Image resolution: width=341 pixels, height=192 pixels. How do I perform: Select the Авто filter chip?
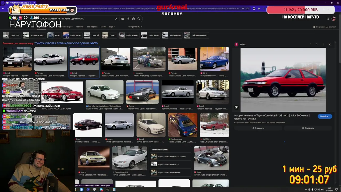[x=54, y=35]
